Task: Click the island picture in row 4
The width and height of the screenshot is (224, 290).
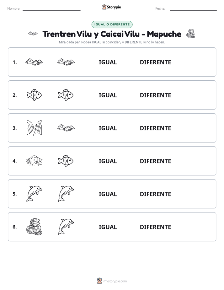Action: point(34,161)
